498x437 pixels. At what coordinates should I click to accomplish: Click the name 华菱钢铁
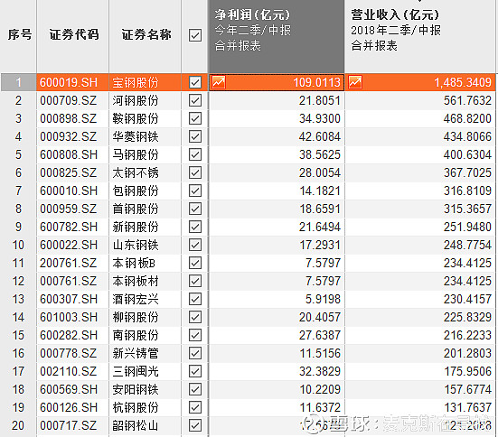pyautogui.click(x=136, y=136)
